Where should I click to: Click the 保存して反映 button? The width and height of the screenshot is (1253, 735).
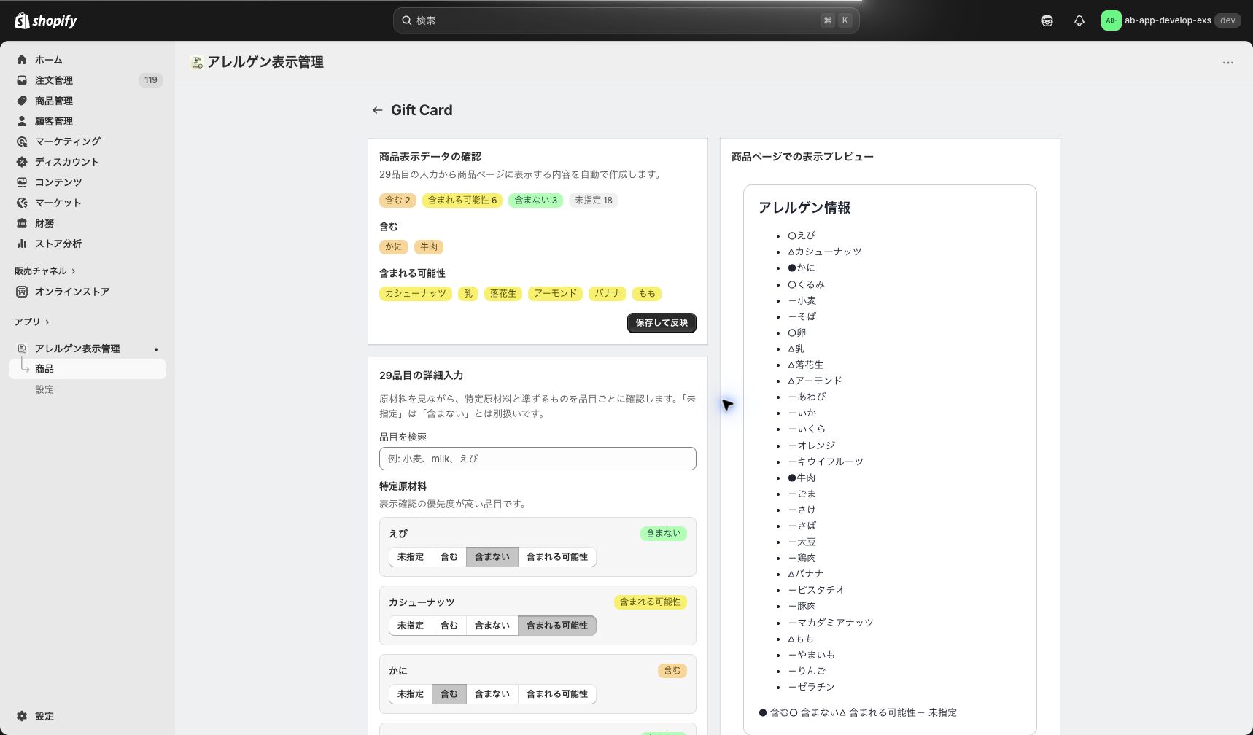point(662,323)
